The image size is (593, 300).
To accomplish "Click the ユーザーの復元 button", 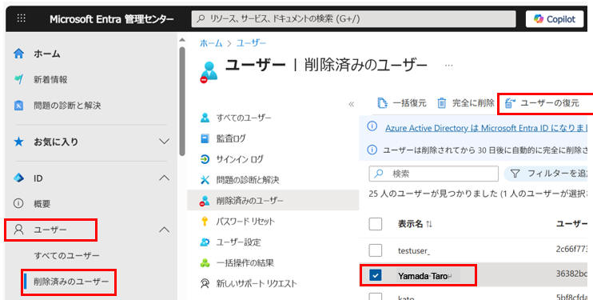I will pyautogui.click(x=543, y=102).
